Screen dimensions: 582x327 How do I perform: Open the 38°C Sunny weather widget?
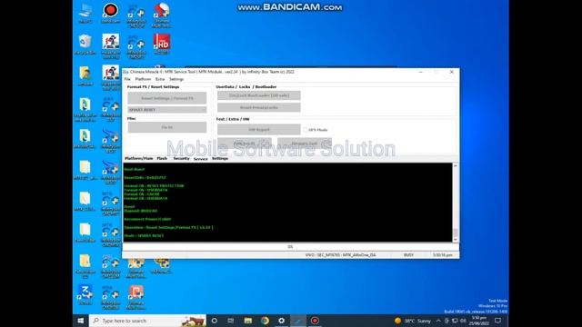coord(412,321)
